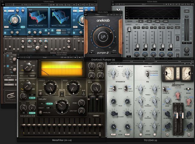The image size is (195, 144).
Task: Click the INPUT button next to FOLLOW
Action: pyautogui.click(x=32, y=76)
